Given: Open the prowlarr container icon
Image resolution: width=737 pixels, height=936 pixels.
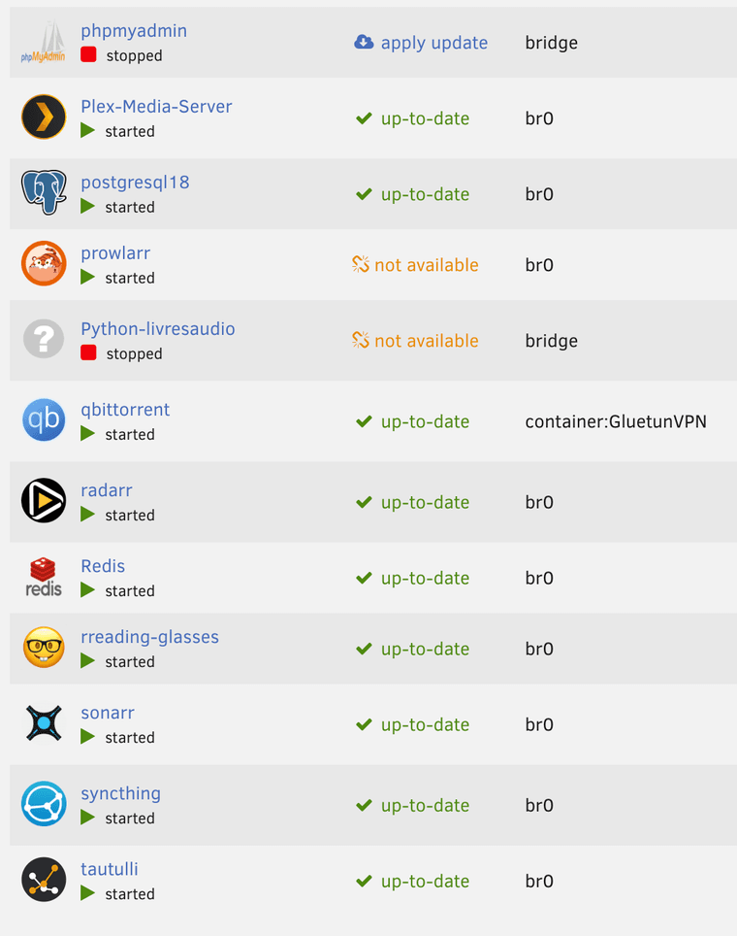Looking at the screenshot, I should pyautogui.click(x=44, y=264).
